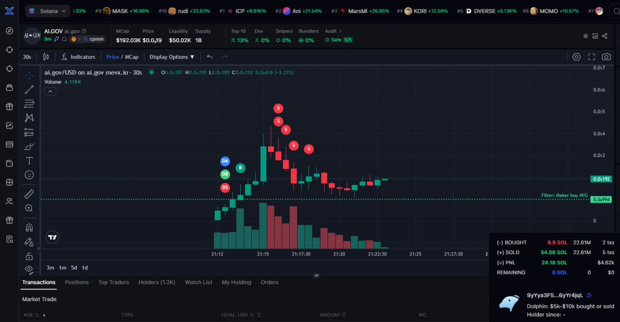Click the undo arrow
Screen dimensions: 620x322
210,57
